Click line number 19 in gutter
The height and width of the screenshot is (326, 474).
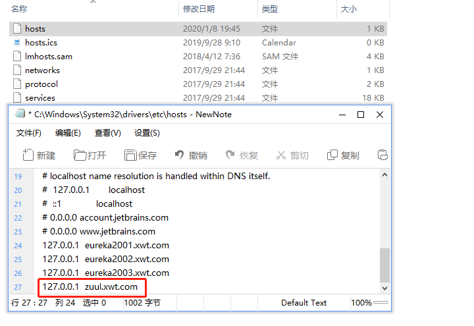[18, 177]
